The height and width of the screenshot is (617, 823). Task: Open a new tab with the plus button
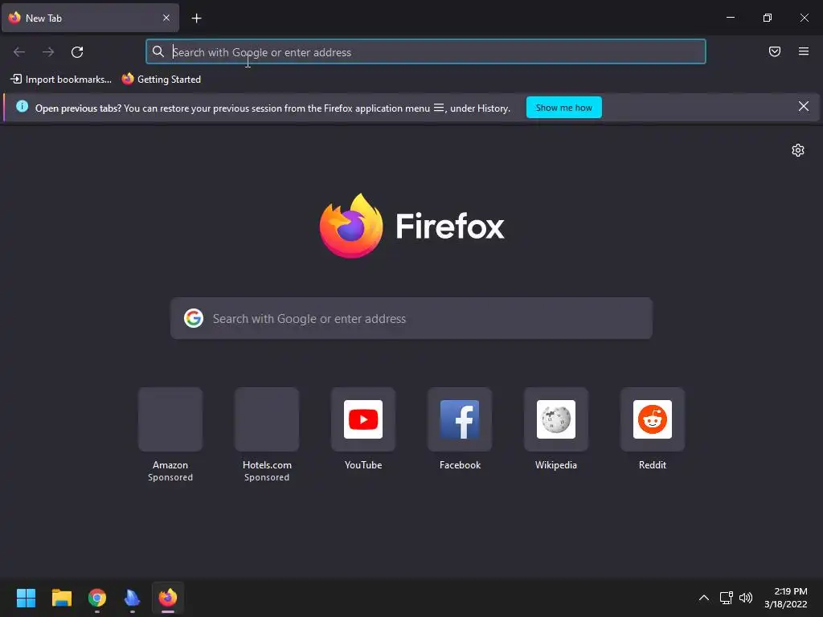196,18
